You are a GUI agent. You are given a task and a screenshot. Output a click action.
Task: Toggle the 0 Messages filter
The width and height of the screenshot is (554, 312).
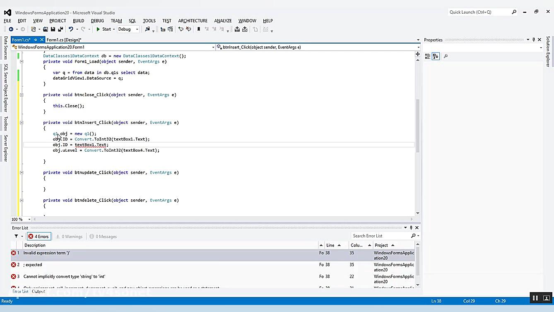pos(103,237)
